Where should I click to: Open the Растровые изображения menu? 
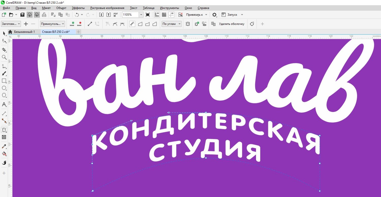pos(107,8)
